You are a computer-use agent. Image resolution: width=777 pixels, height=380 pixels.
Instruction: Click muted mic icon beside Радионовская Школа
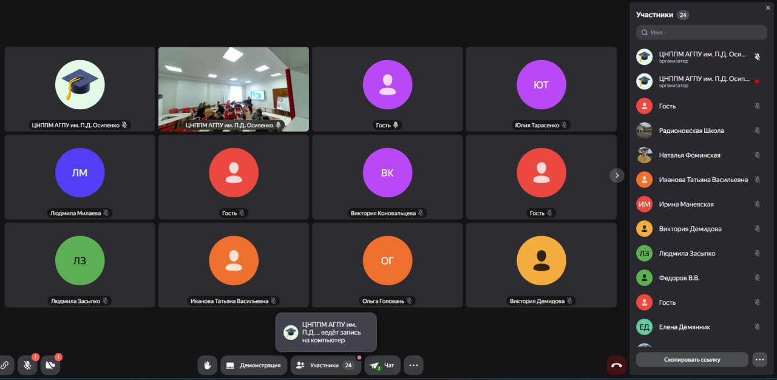point(757,131)
